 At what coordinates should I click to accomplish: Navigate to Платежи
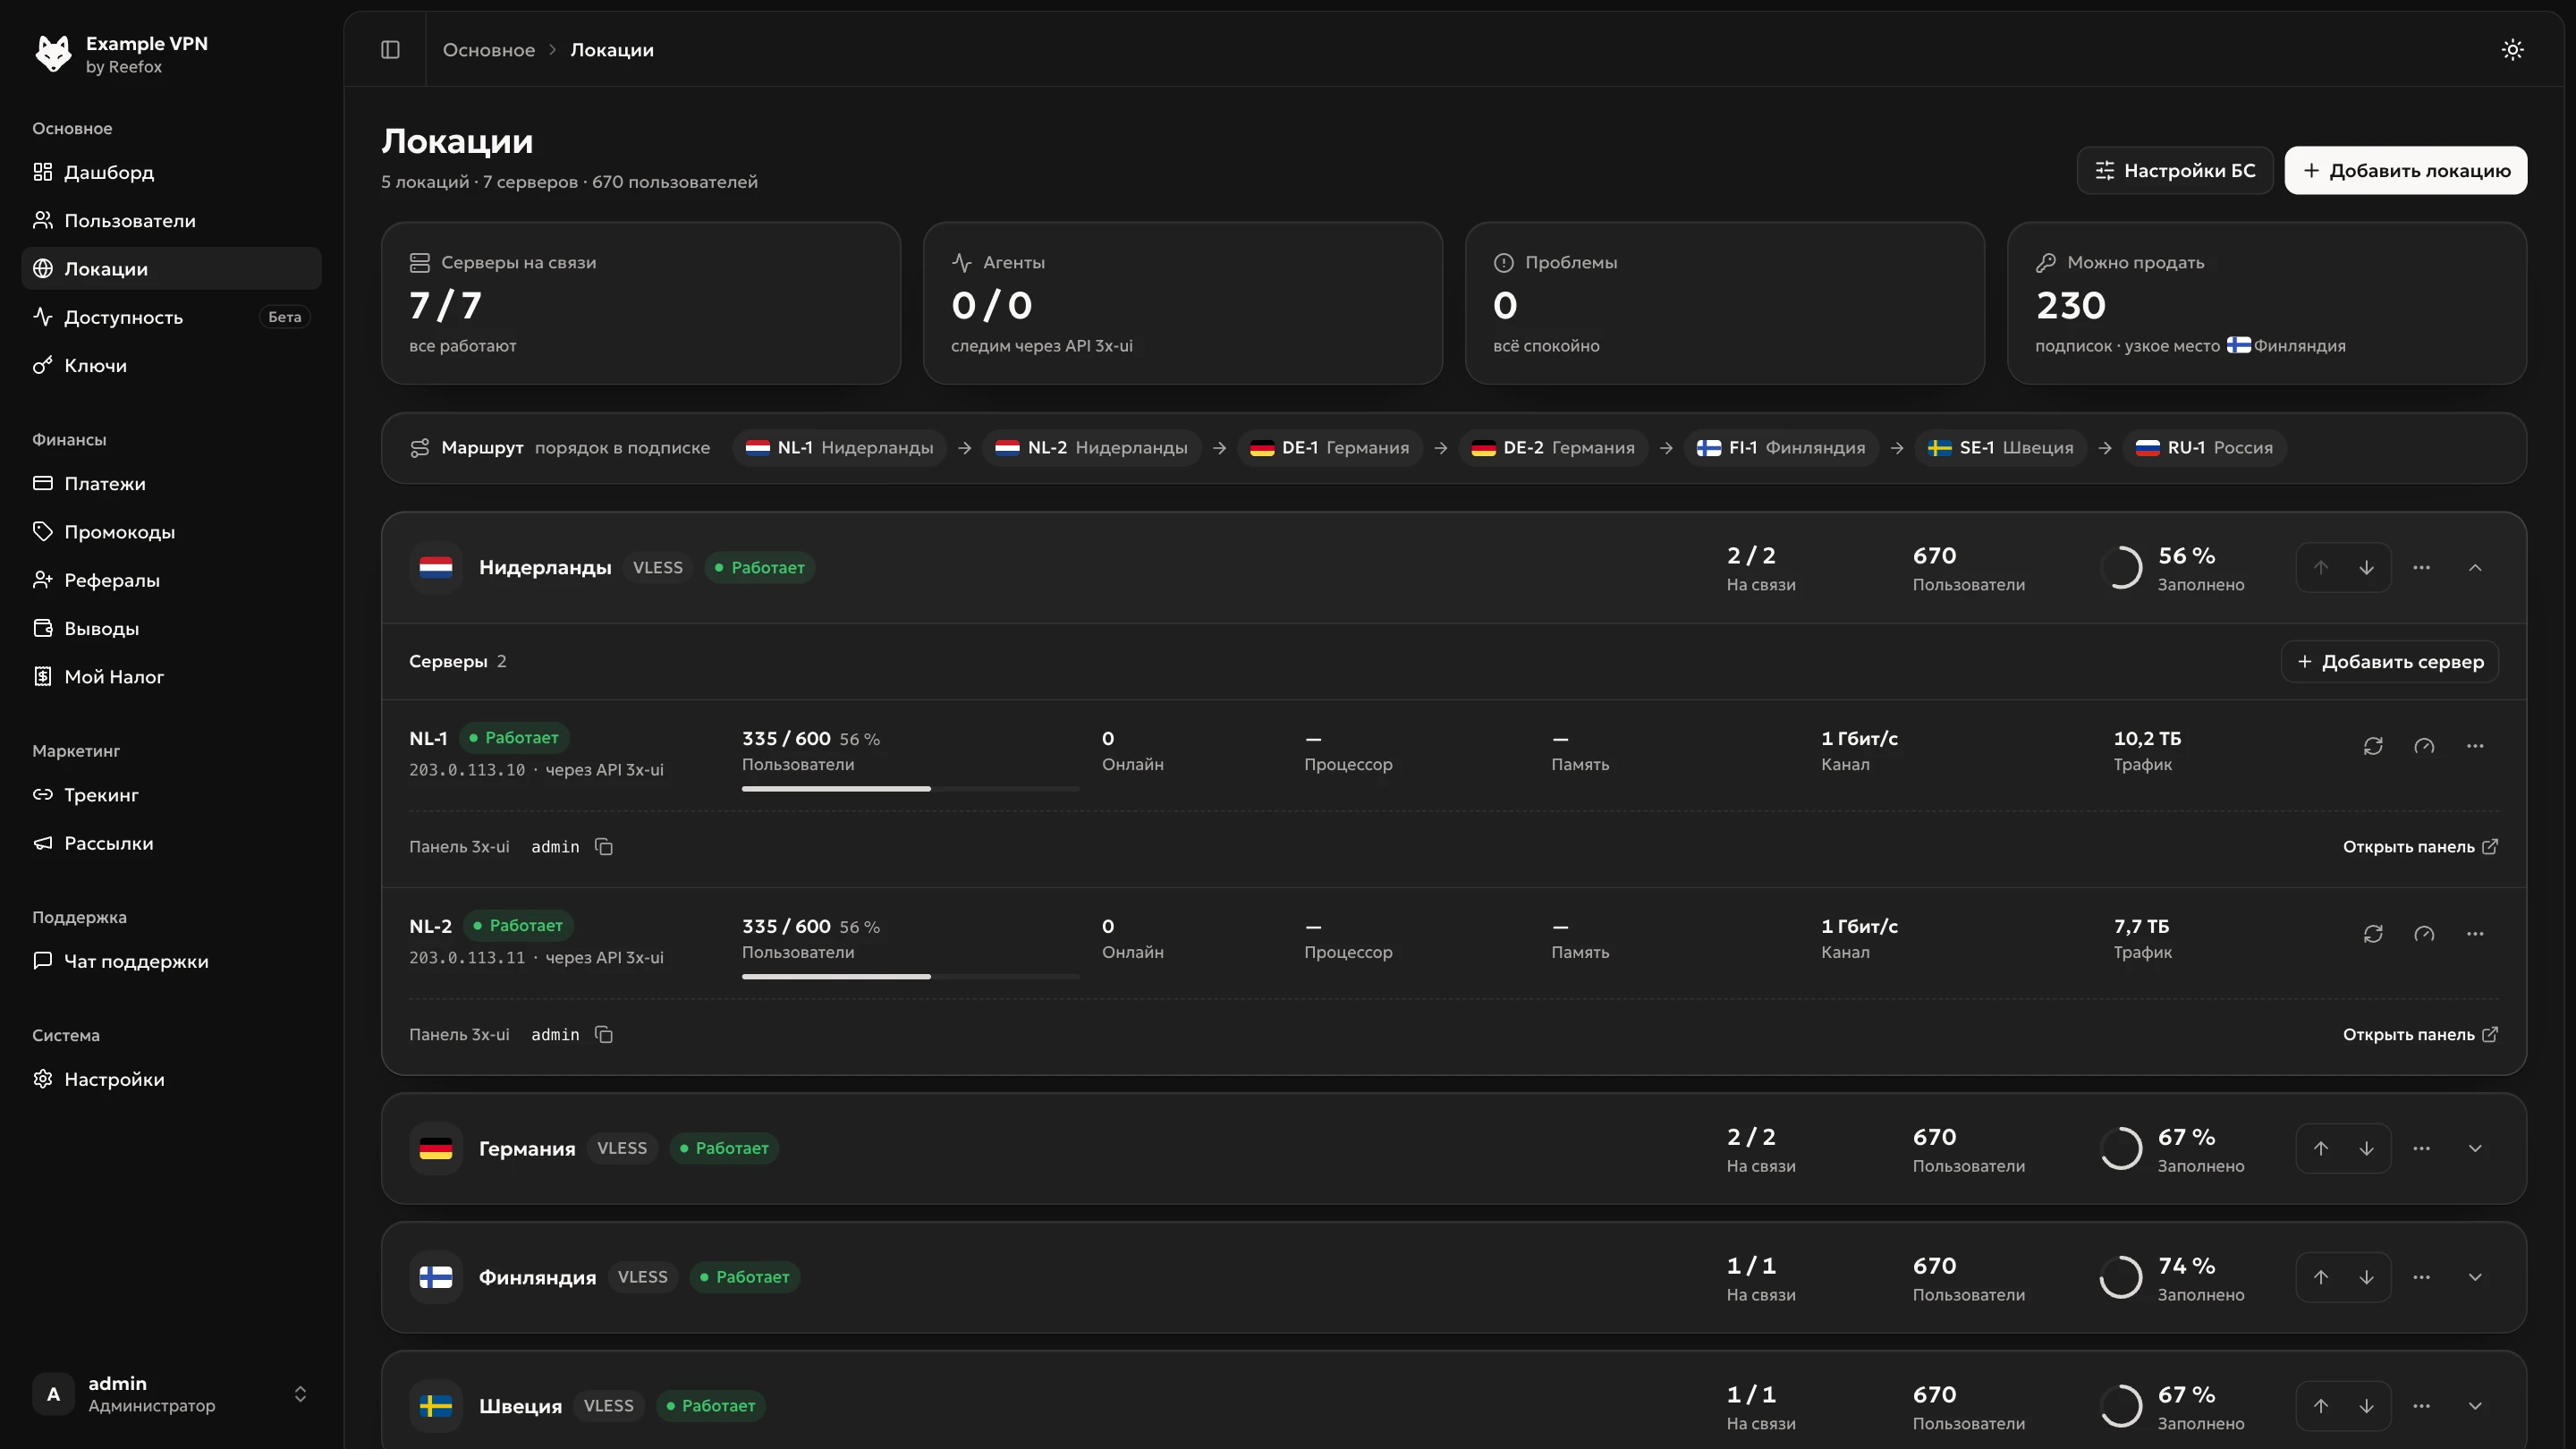tap(171, 483)
